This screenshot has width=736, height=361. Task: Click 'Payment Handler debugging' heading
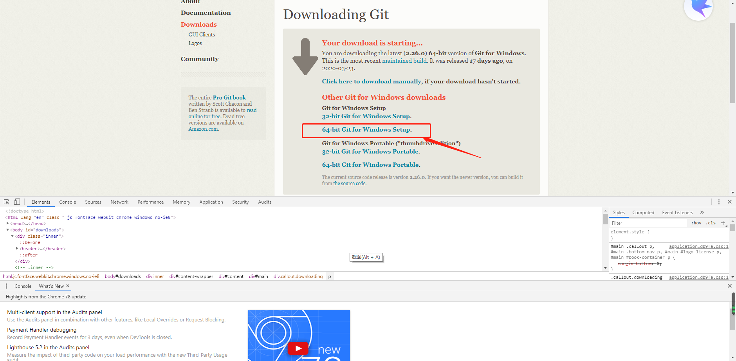(42, 330)
